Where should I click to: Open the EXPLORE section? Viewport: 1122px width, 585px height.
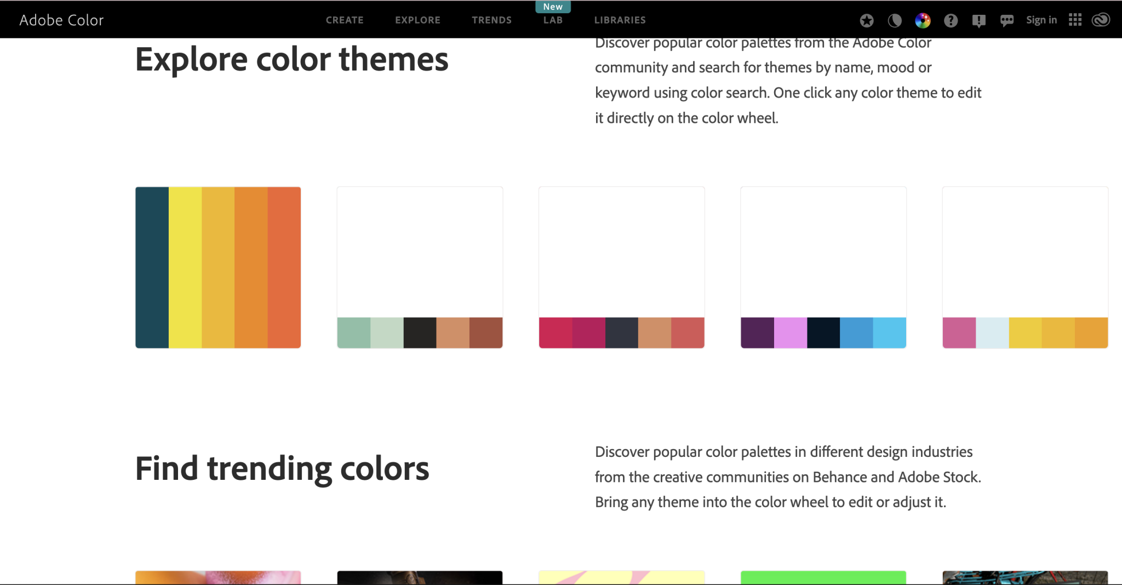click(417, 20)
